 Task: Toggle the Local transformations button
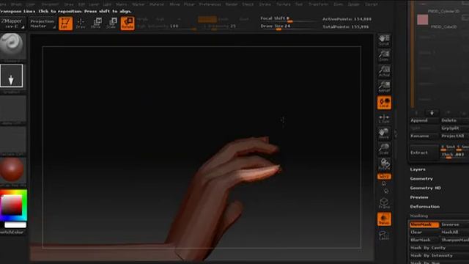click(x=384, y=103)
